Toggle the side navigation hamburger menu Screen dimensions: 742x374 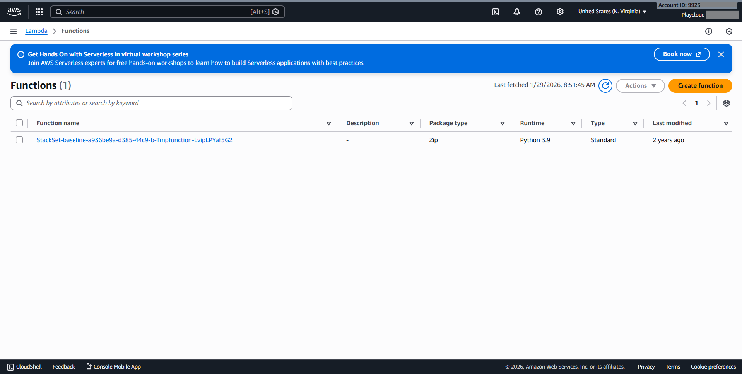coord(14,31)
